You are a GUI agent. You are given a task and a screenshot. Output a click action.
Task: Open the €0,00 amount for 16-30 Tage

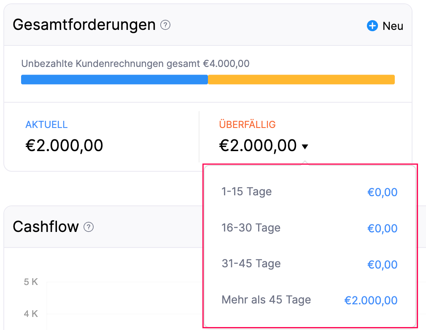point(382,229)
